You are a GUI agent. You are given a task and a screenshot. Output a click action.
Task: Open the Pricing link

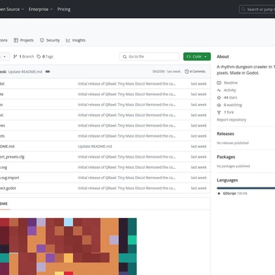click(64, 9)
